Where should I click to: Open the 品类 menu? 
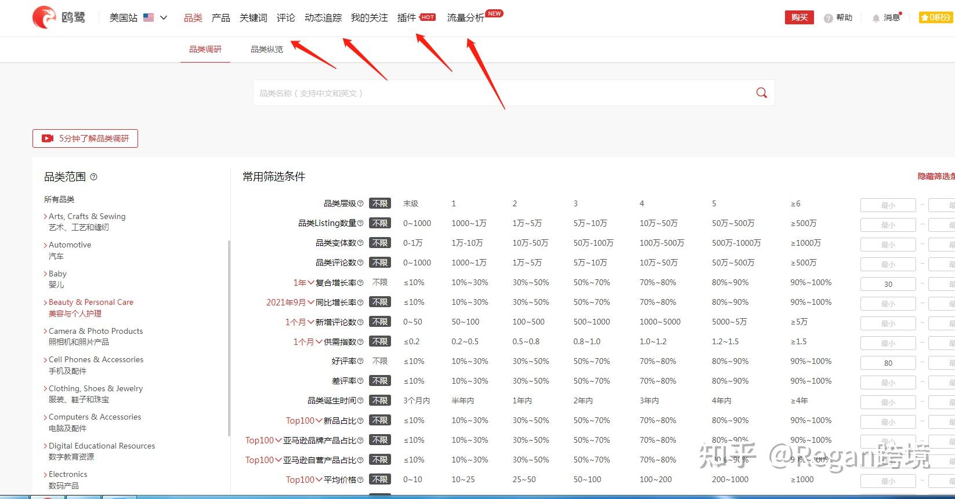[193, 18]
